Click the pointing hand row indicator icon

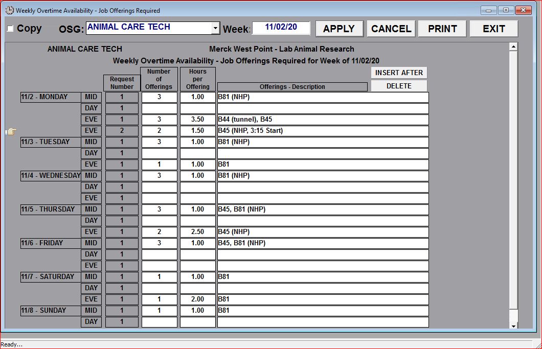(10, 132)
